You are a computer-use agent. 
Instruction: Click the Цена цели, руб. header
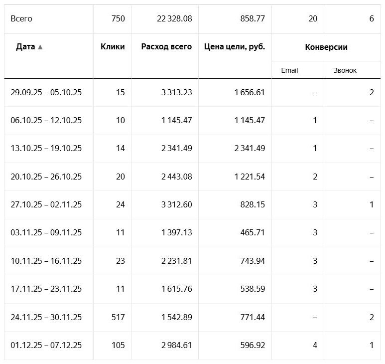coord(235,47)
